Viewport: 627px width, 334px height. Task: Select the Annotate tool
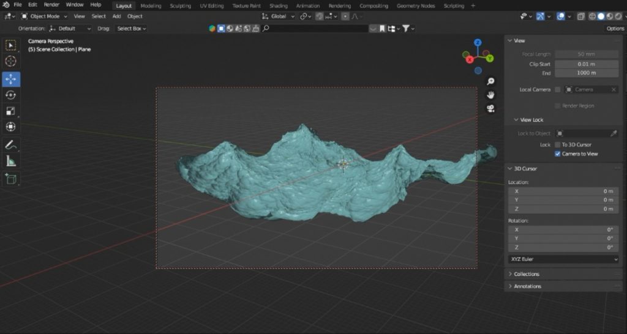pos(11,145)
